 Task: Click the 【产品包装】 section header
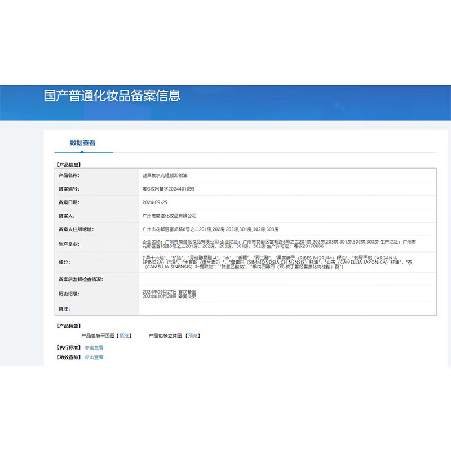tap(69, 326)
